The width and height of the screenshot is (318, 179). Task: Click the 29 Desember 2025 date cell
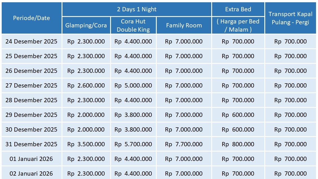pyautogui.click(x=31, y=115)
